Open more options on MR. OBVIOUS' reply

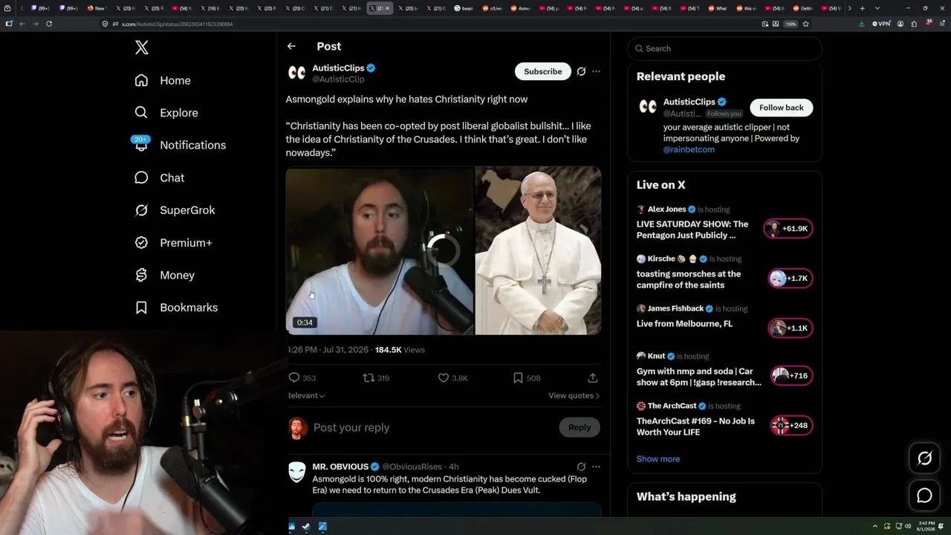[596, 467]
